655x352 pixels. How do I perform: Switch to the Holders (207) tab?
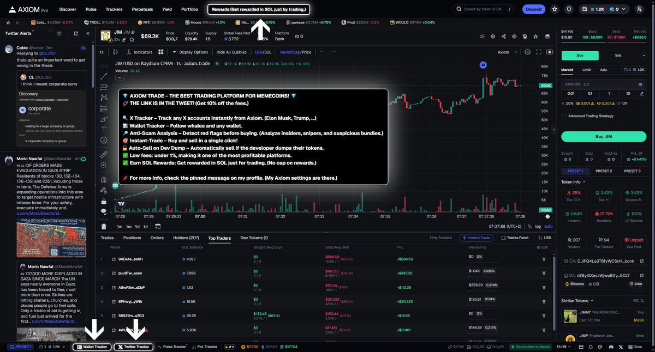(x=186, y=238)
